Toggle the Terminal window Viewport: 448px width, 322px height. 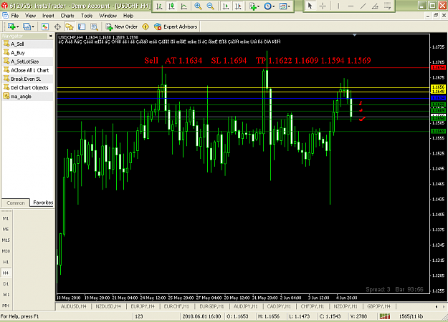(x=82, y=26)
